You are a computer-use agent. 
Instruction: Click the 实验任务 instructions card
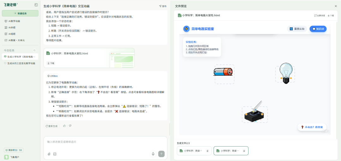[x=202, y=47]
